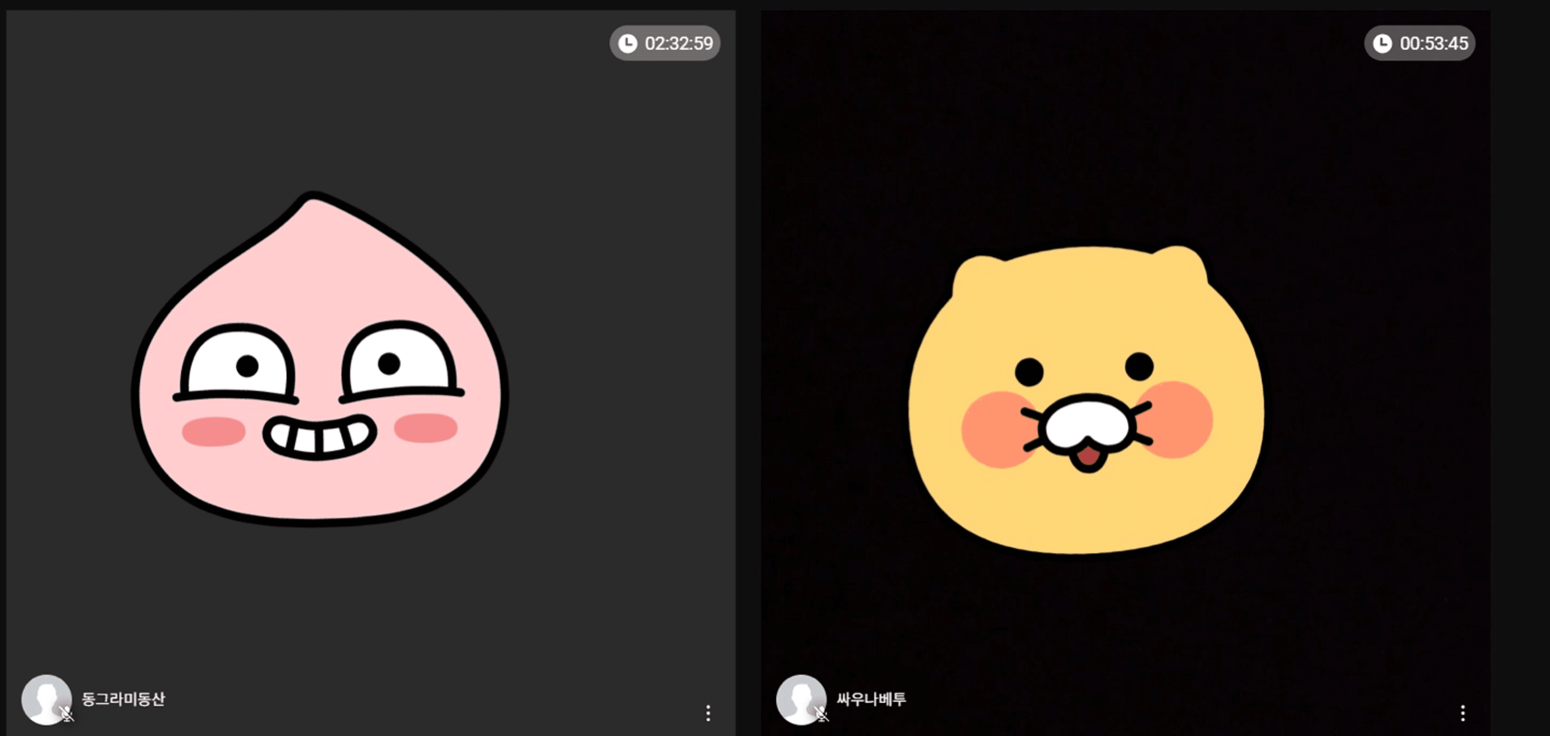Screen dimensions: 1550x736
Task: Click muted microphone icon on 싸우나베투's avatar
Action: [x=821, y=714]
